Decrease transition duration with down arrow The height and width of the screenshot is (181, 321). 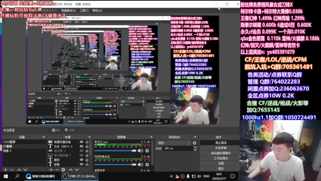point(195,150)
